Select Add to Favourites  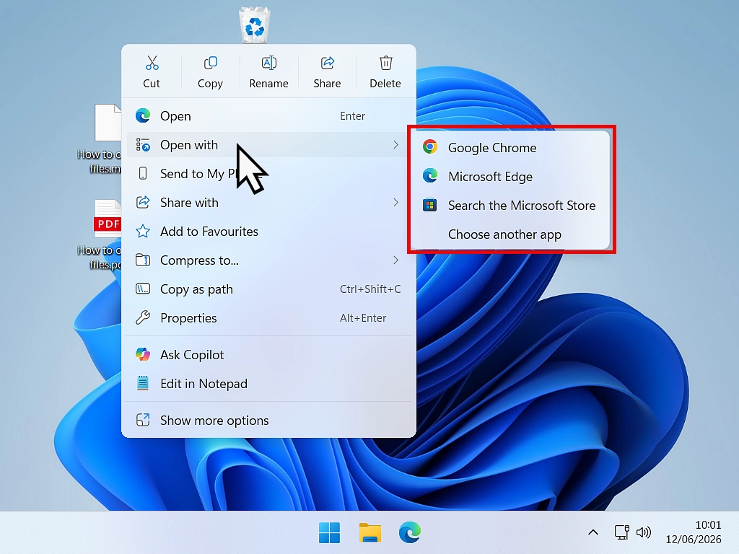coord(268,232)
